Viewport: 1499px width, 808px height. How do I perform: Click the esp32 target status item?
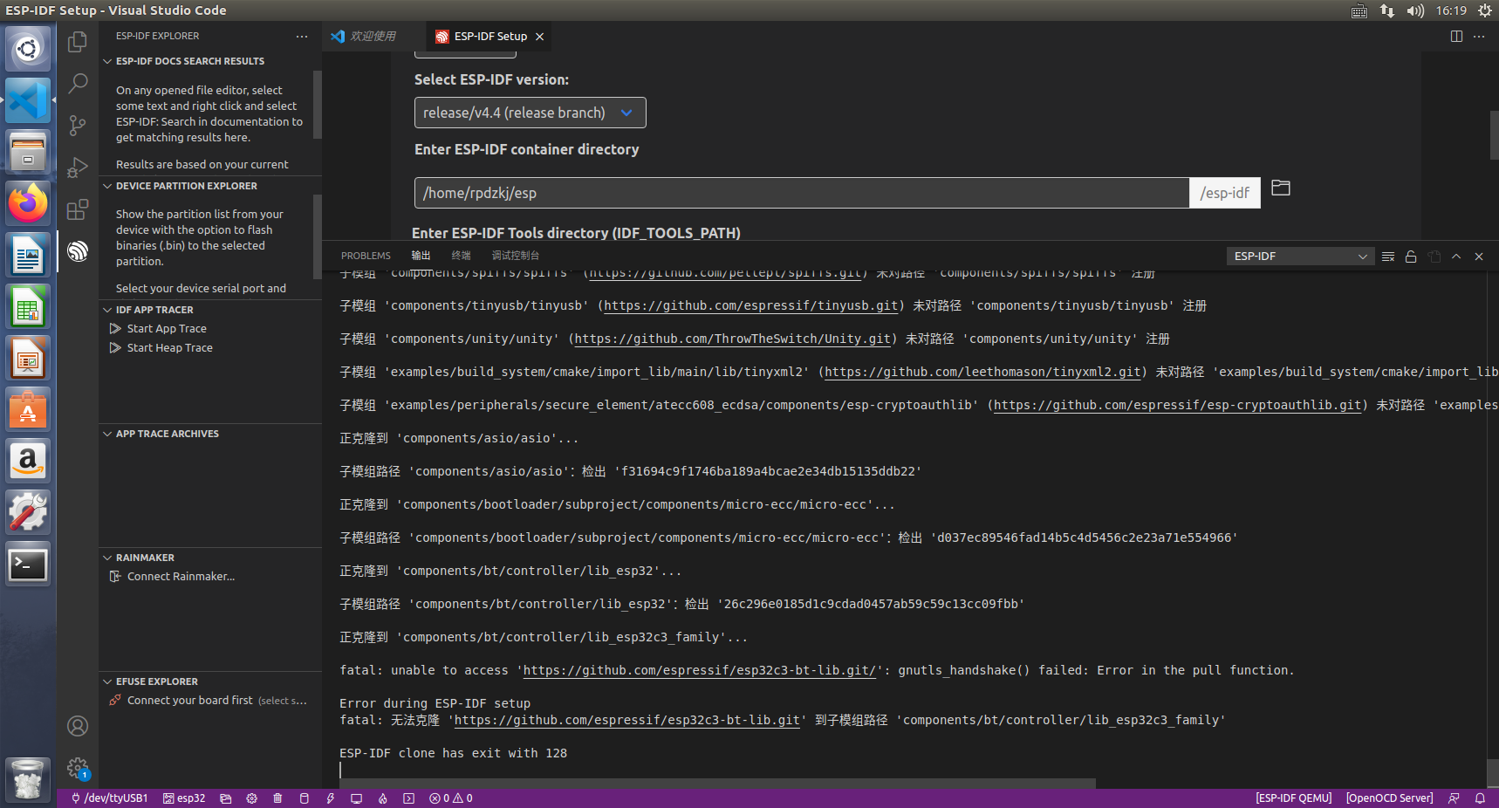[x=184, y=798]
